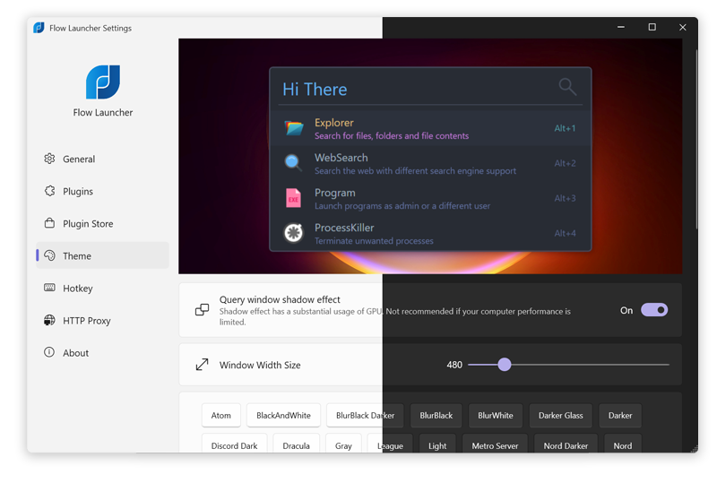Click the Explorer folder icon in preview

294,128
